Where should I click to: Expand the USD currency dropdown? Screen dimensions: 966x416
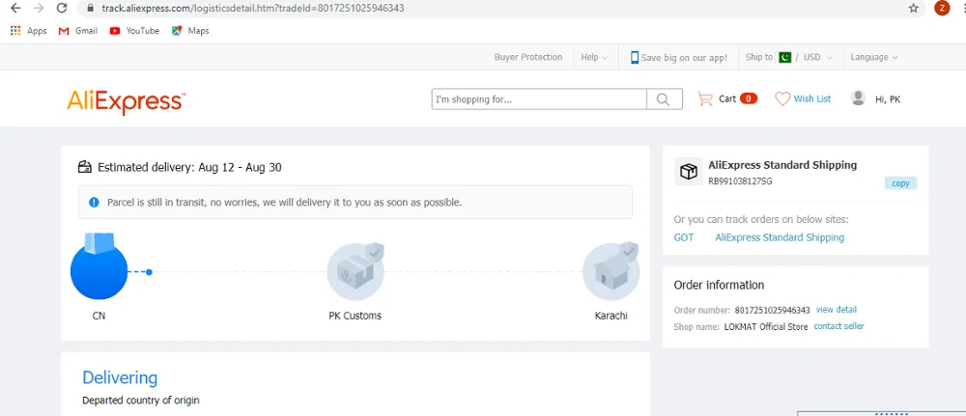[818, 57]
